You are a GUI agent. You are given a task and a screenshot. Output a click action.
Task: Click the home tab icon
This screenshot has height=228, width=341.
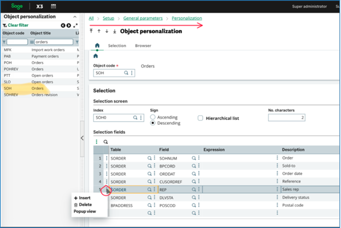point(97,45)
